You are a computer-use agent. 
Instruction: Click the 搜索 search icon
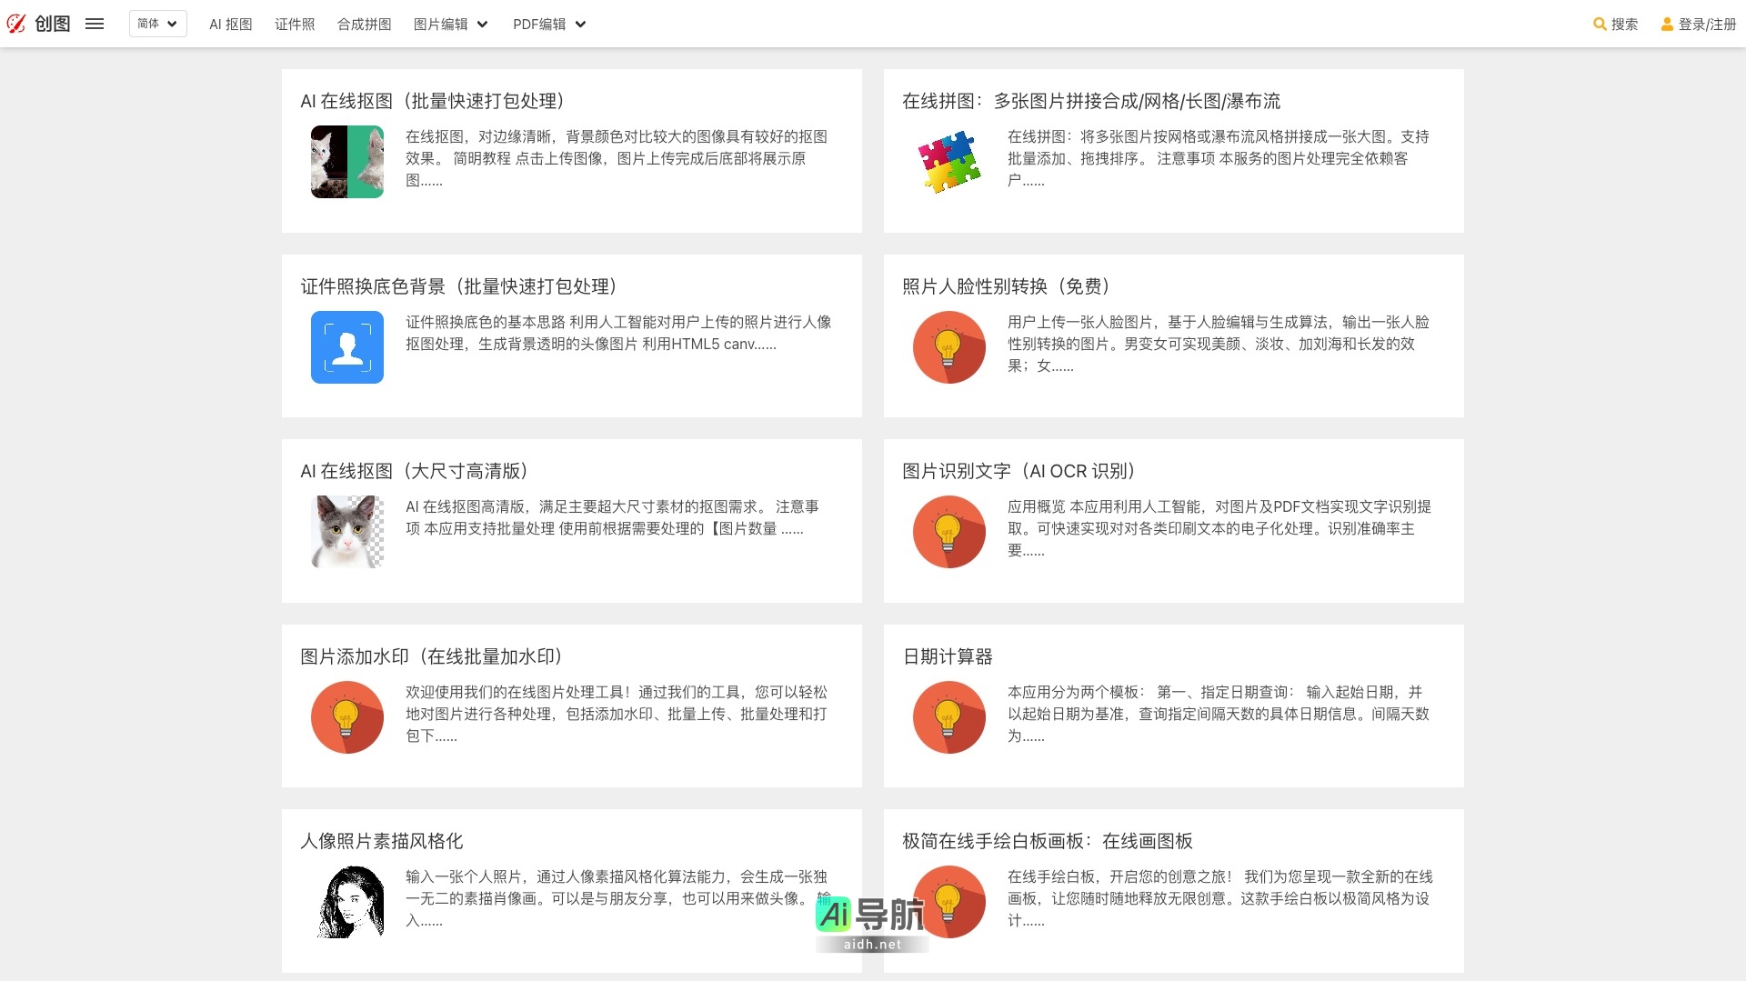1600,25
